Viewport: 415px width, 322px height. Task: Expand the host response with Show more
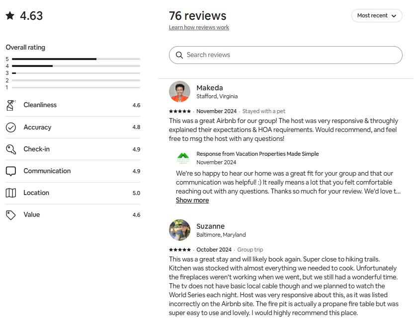(192, 200)
